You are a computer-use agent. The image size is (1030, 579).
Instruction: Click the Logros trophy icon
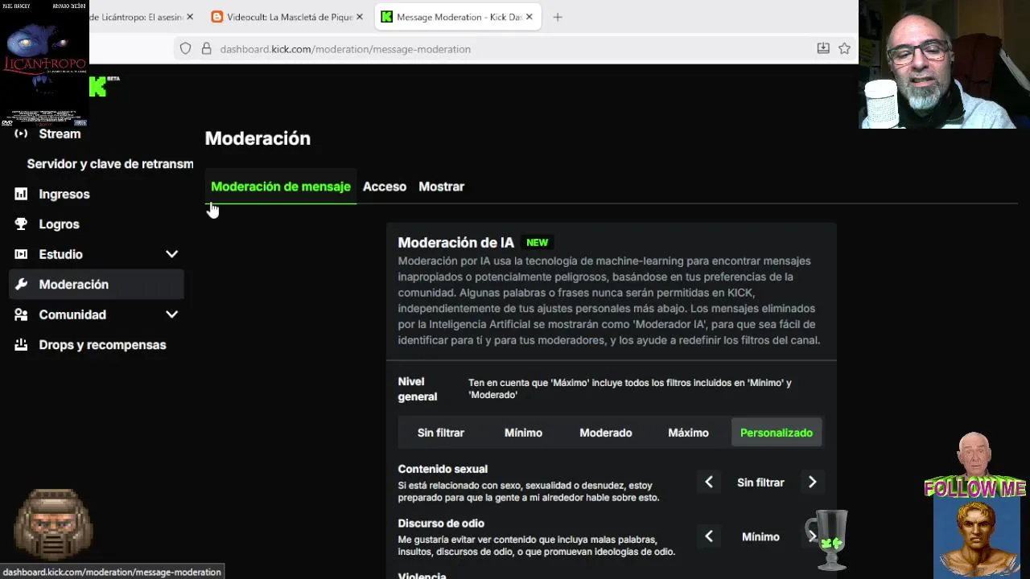click(x=21, y=224)
